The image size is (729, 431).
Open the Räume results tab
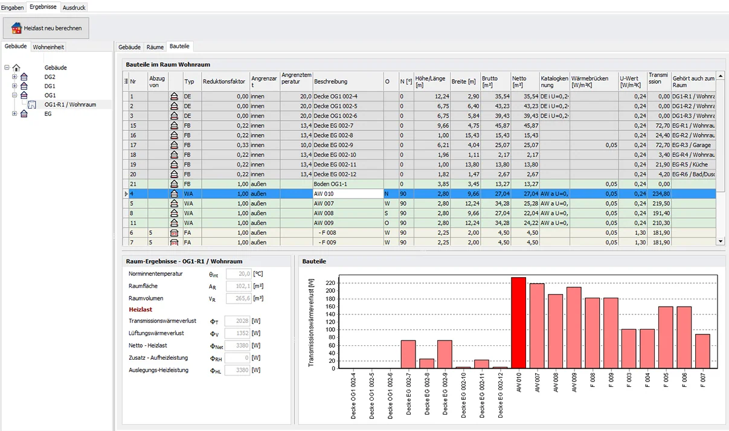coord(155,46)
